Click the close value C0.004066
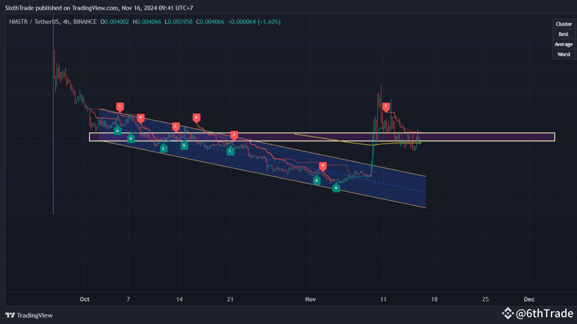This screenshot has height=324, width=577. pyautogui.click(x=210, y=22)
